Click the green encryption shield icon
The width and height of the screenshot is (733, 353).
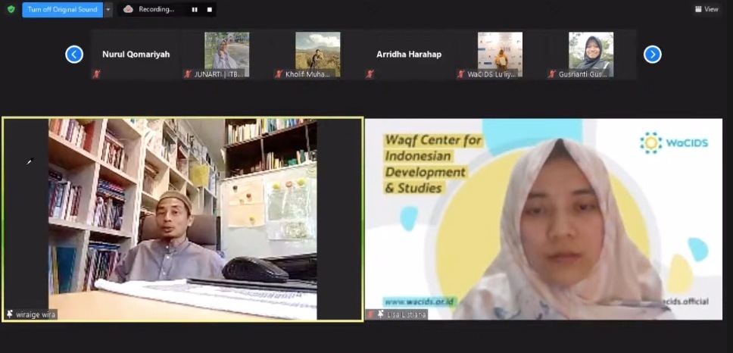coord(11,9)
